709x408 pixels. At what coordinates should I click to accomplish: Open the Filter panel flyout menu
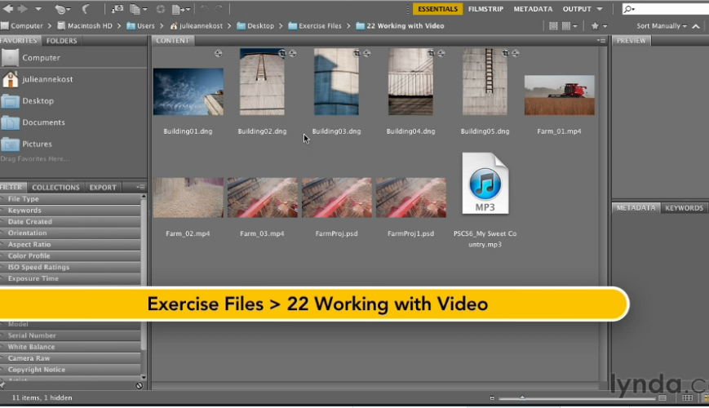click(140, 187)
